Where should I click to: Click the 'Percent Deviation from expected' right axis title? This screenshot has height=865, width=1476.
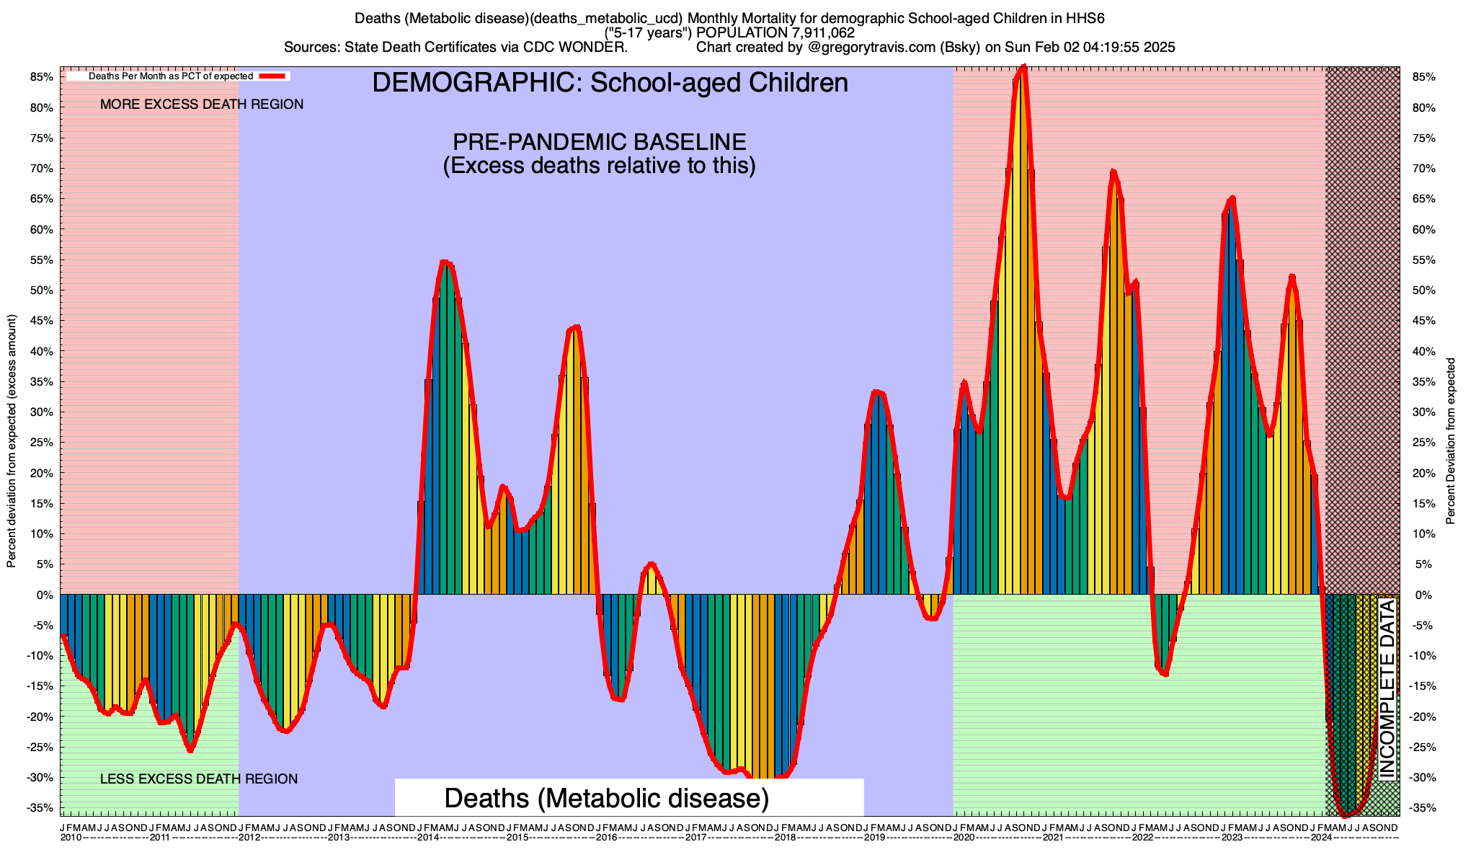click(x=1450, y=440)
